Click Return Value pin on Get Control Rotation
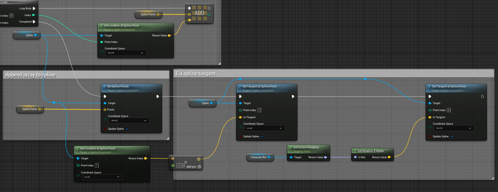498x192 pixels. coord(325,157)
